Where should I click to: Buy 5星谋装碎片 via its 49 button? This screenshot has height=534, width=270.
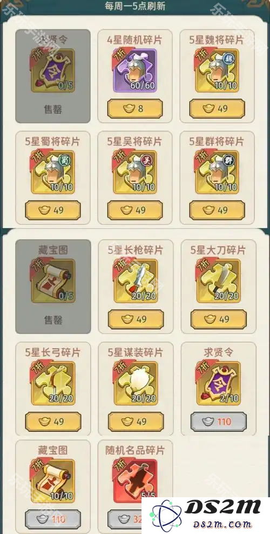(x=136, y=422)
